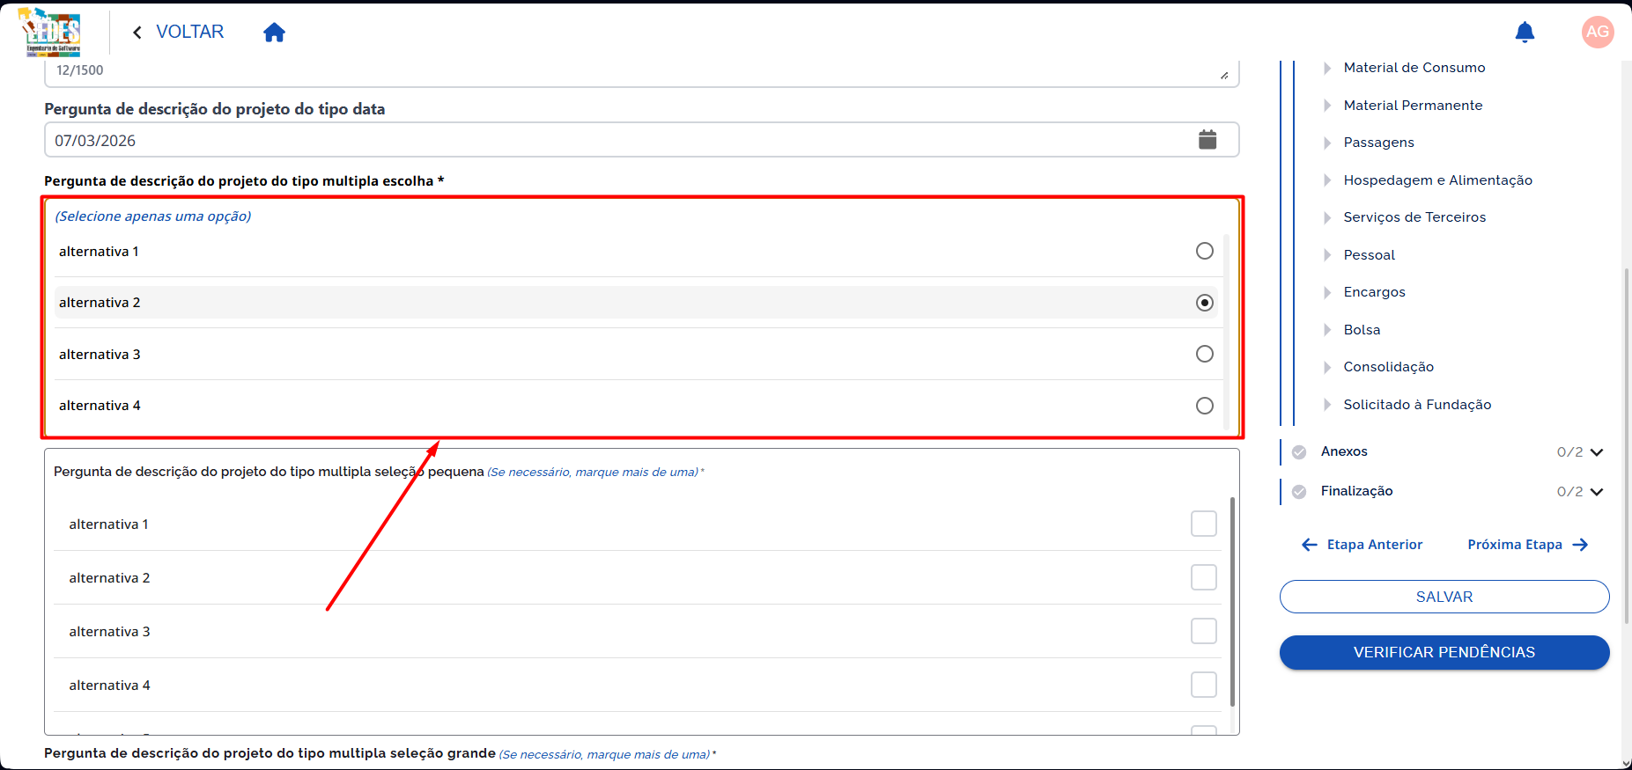
Task: Click the date field showing 07/03/2026
Action: [642, 140]
